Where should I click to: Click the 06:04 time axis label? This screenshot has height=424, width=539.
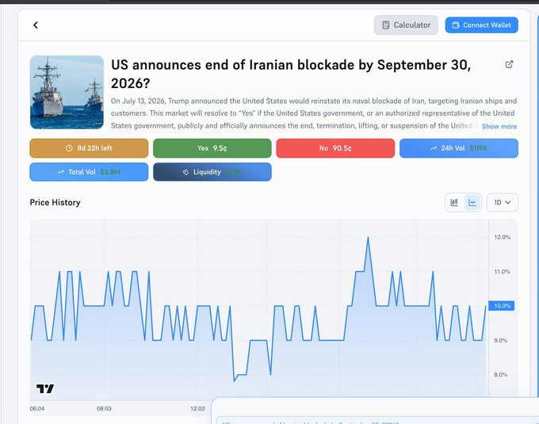37,408
